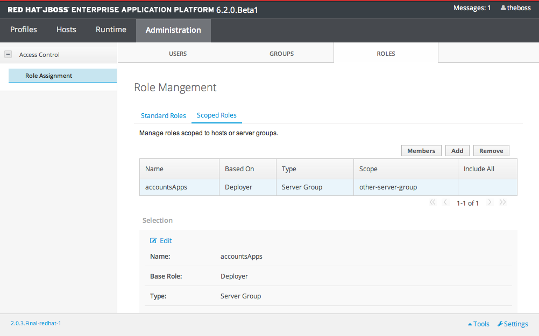This screenshot has width=539, height=336.
Task: Switch to the Groups tab
Action: pos(281,54)
